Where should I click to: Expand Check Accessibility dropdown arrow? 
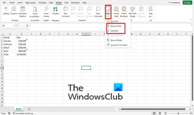click(40, 16)
